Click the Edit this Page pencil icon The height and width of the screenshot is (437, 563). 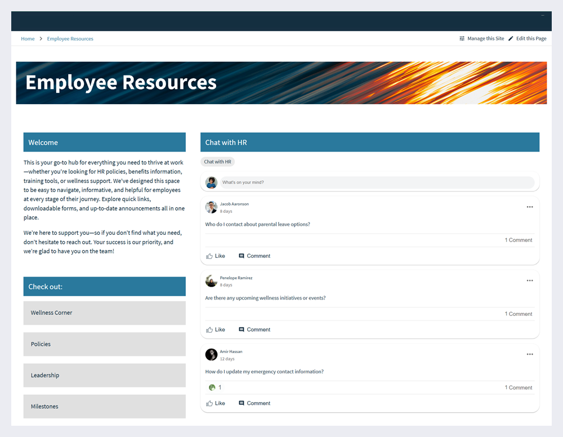click(x=511, y=39)
